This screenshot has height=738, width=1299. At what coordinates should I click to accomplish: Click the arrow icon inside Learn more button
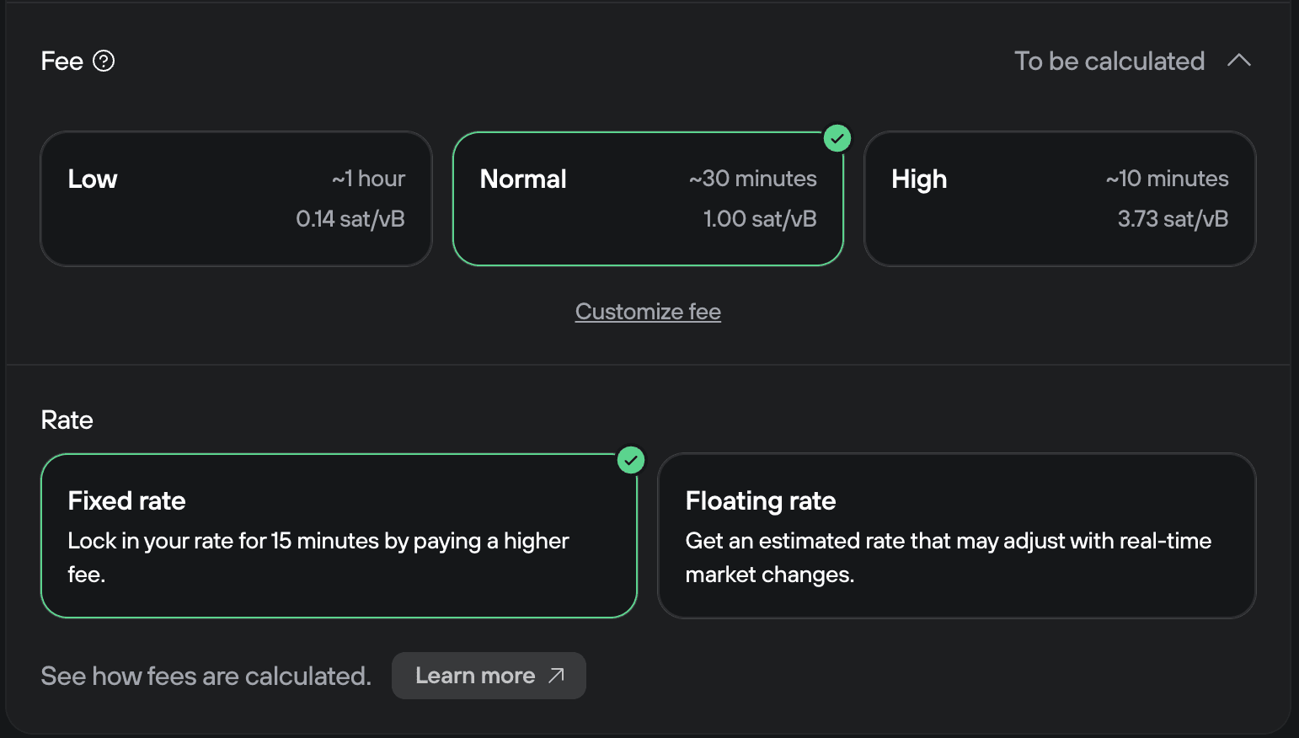(555, 675)
